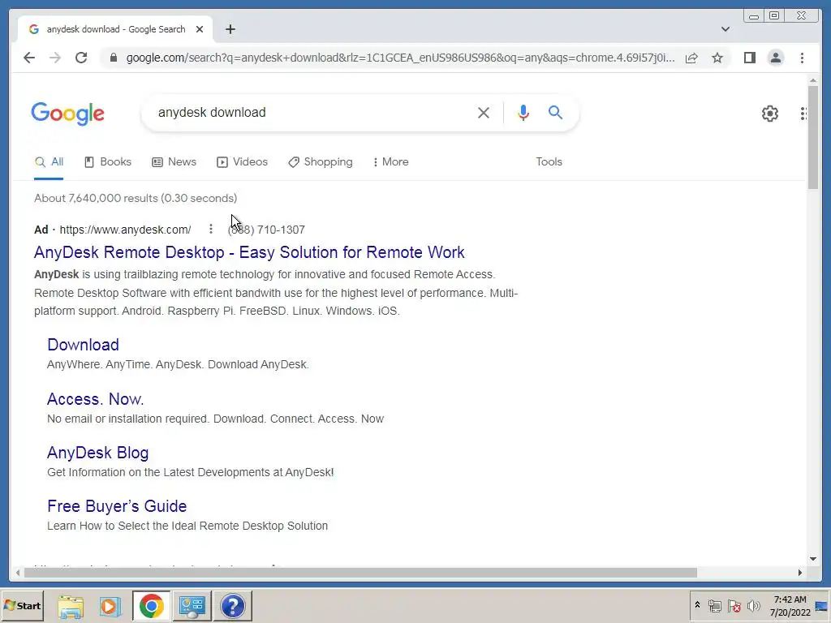Open the tray volume speaker icon

(753, 605)
